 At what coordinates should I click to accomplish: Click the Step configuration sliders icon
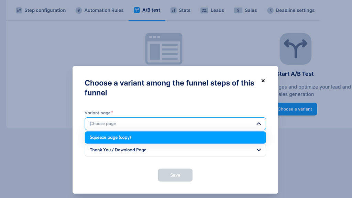click(x=19, y=10)
